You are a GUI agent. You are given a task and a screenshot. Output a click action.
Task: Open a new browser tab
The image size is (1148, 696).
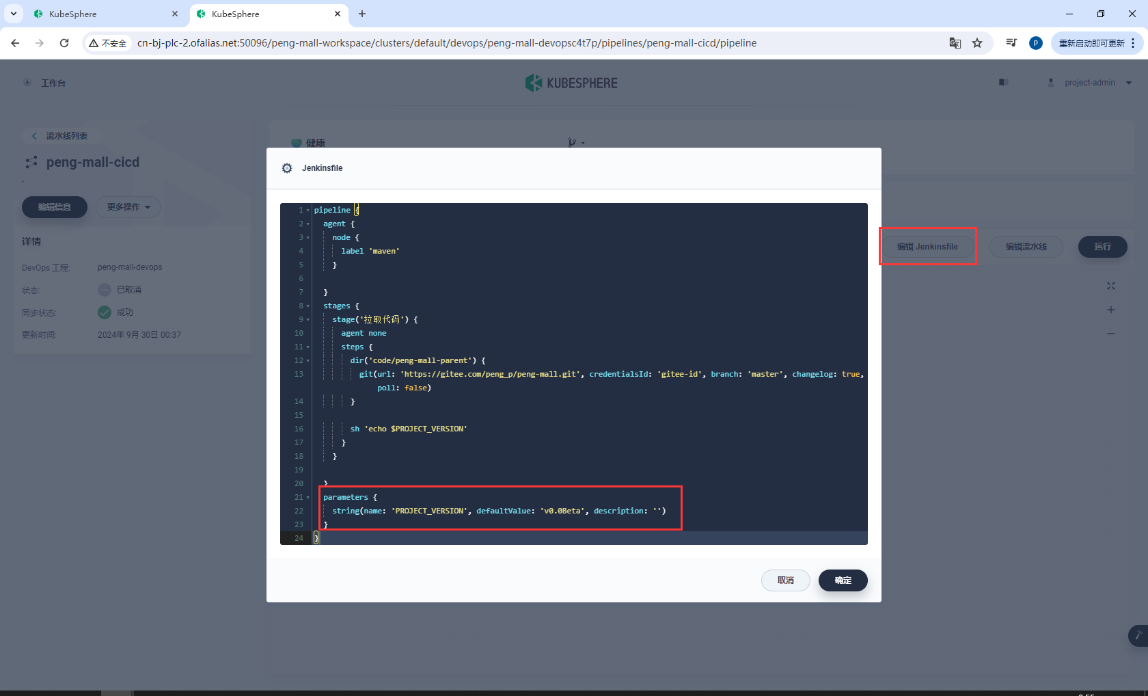pyautogui.click(x=362, y=14)
